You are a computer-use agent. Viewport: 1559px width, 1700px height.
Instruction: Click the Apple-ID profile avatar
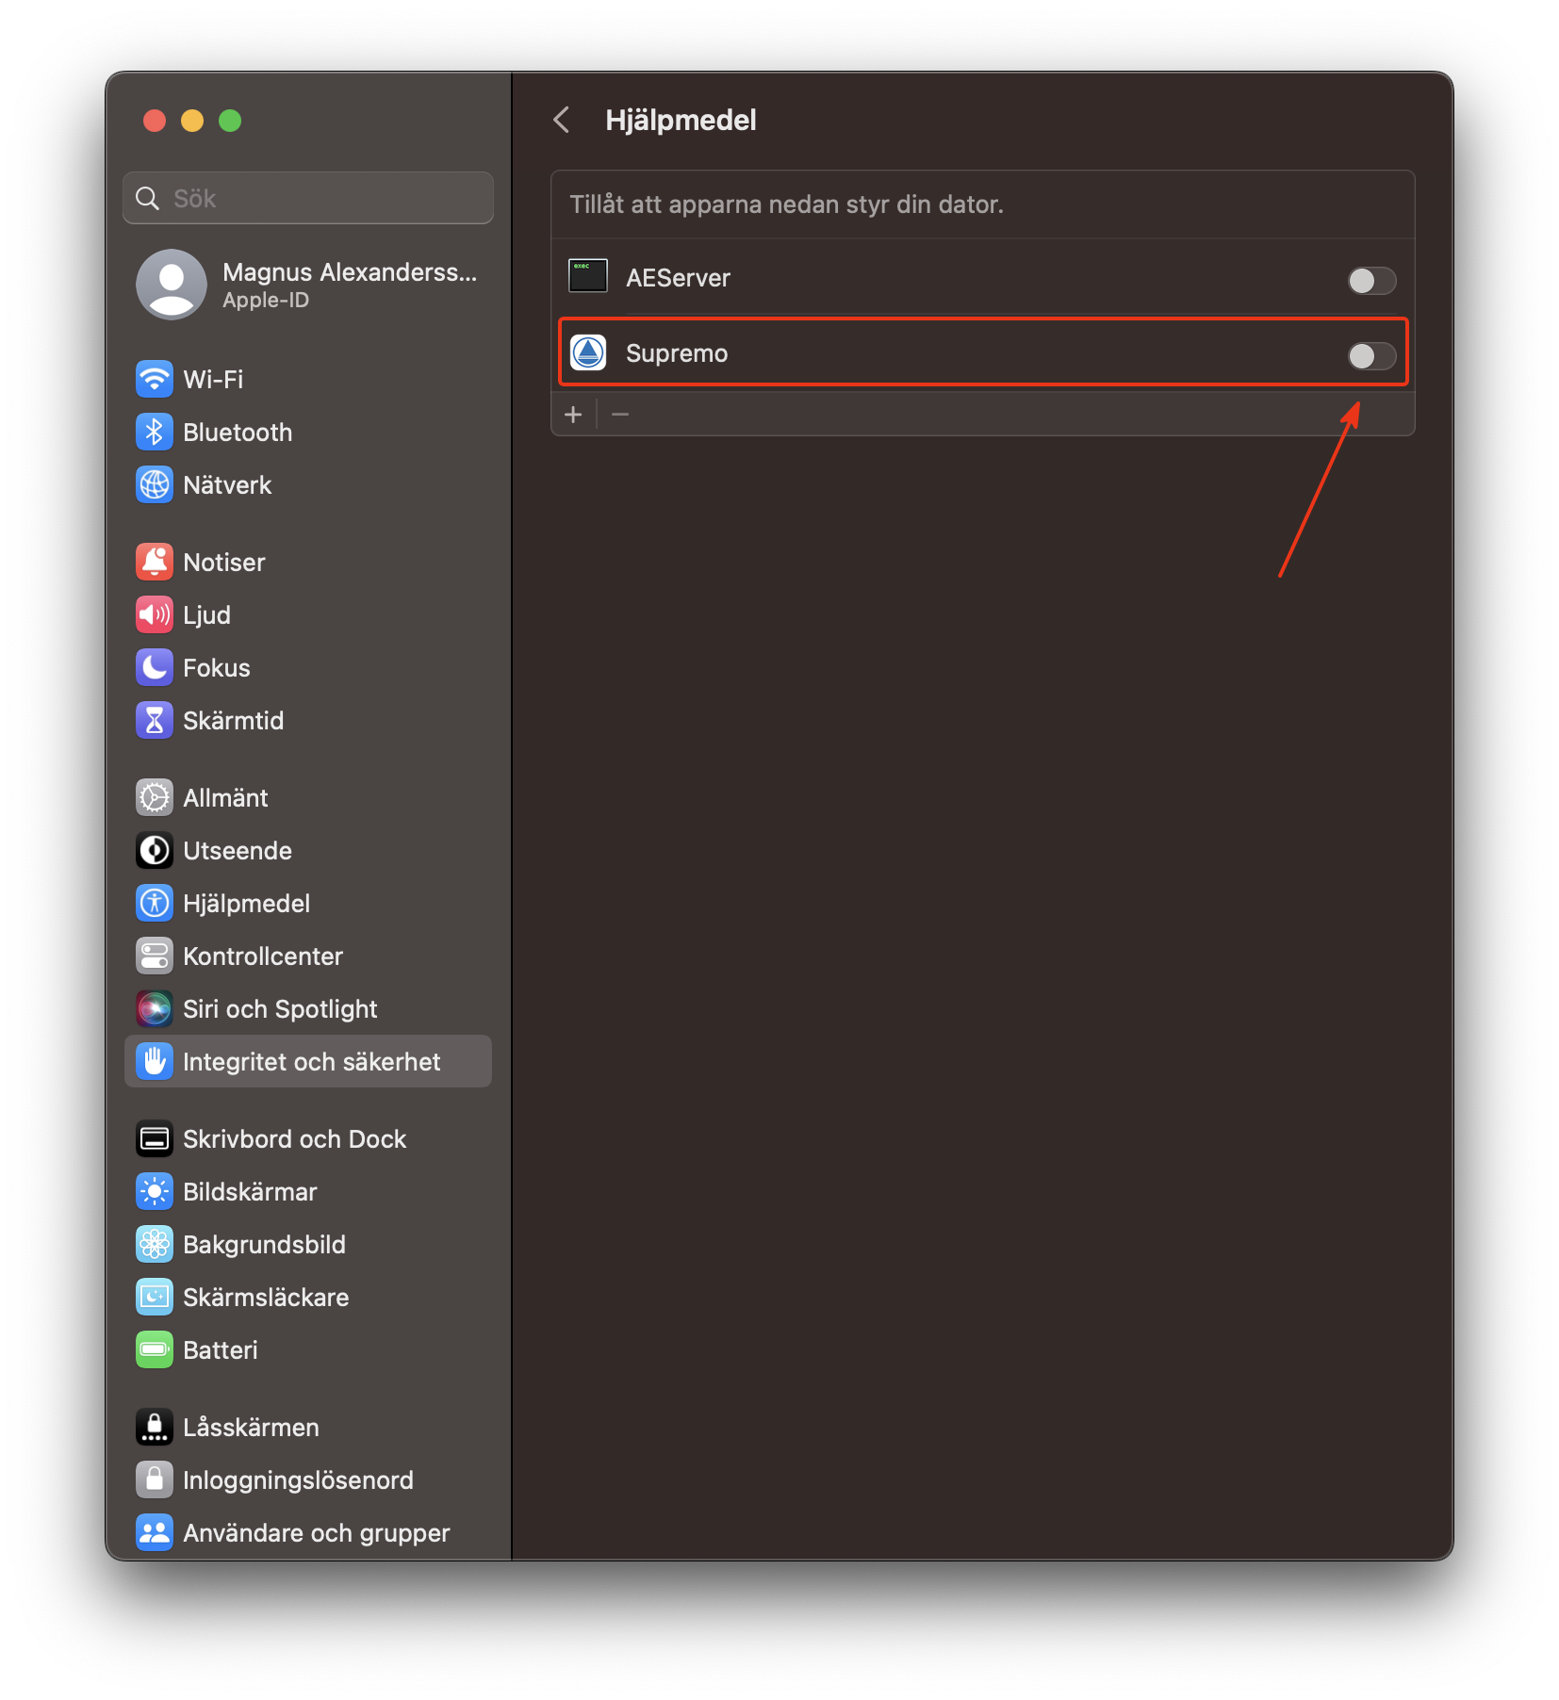tap(172, 285)
